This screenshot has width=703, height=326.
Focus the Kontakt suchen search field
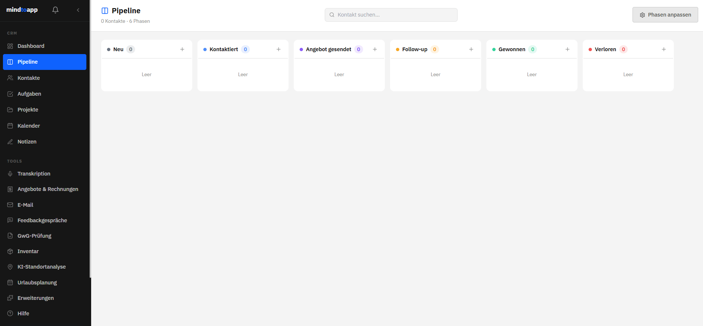pyautogui.click(x=391, y=15)
